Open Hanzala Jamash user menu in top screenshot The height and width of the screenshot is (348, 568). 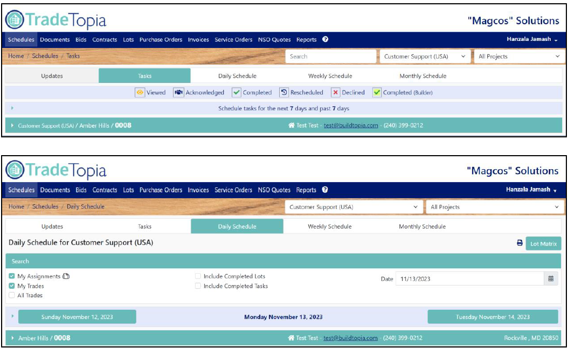(x=532, y=39)
